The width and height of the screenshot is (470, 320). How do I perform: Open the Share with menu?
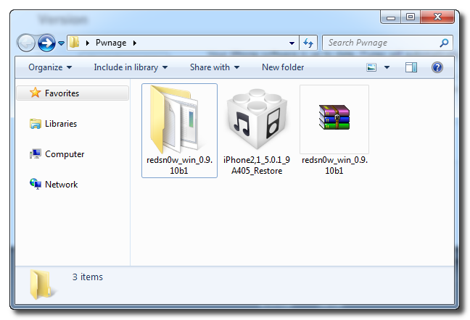click(x=215, y=67)
